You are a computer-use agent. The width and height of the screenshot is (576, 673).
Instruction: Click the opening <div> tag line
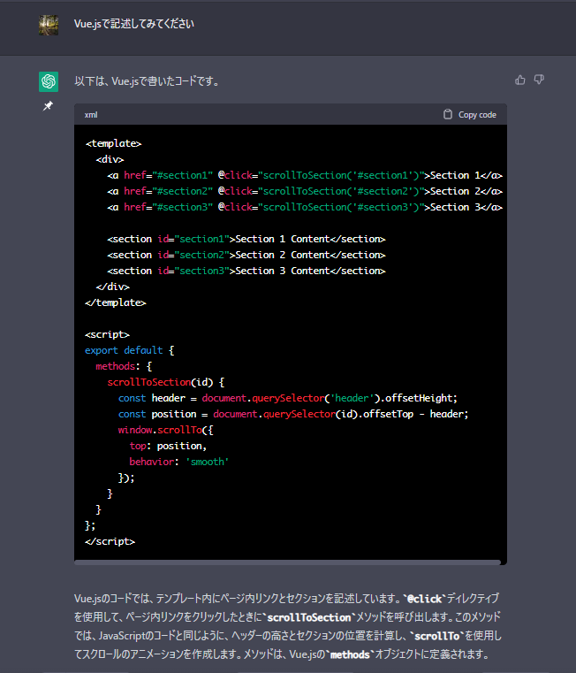click(x=110, y=159)
